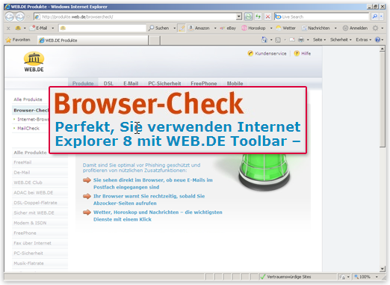Open Horoskop from the toolbar
The width and height of the screenshot is (390, 285).
(x=254, y=28)
